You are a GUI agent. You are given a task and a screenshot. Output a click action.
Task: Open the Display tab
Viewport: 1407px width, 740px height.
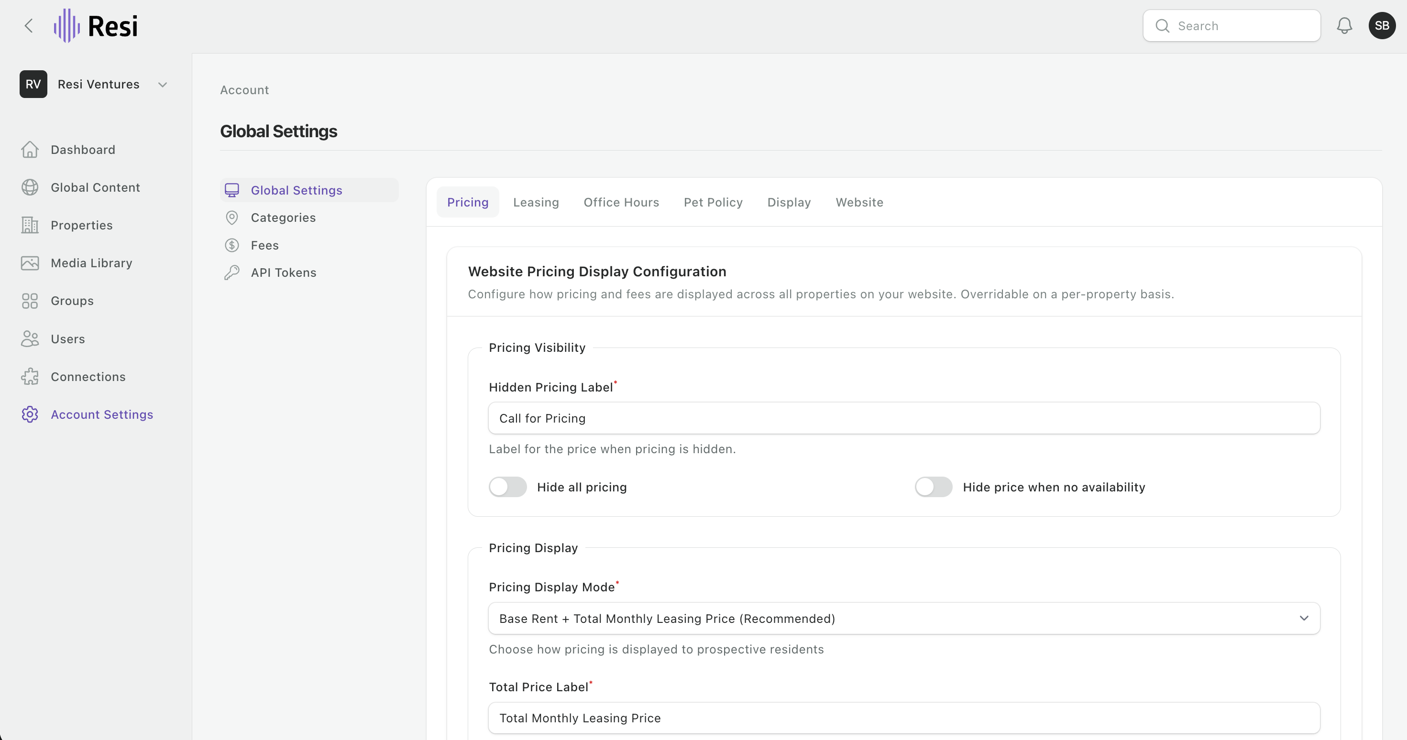coord(789,202)
